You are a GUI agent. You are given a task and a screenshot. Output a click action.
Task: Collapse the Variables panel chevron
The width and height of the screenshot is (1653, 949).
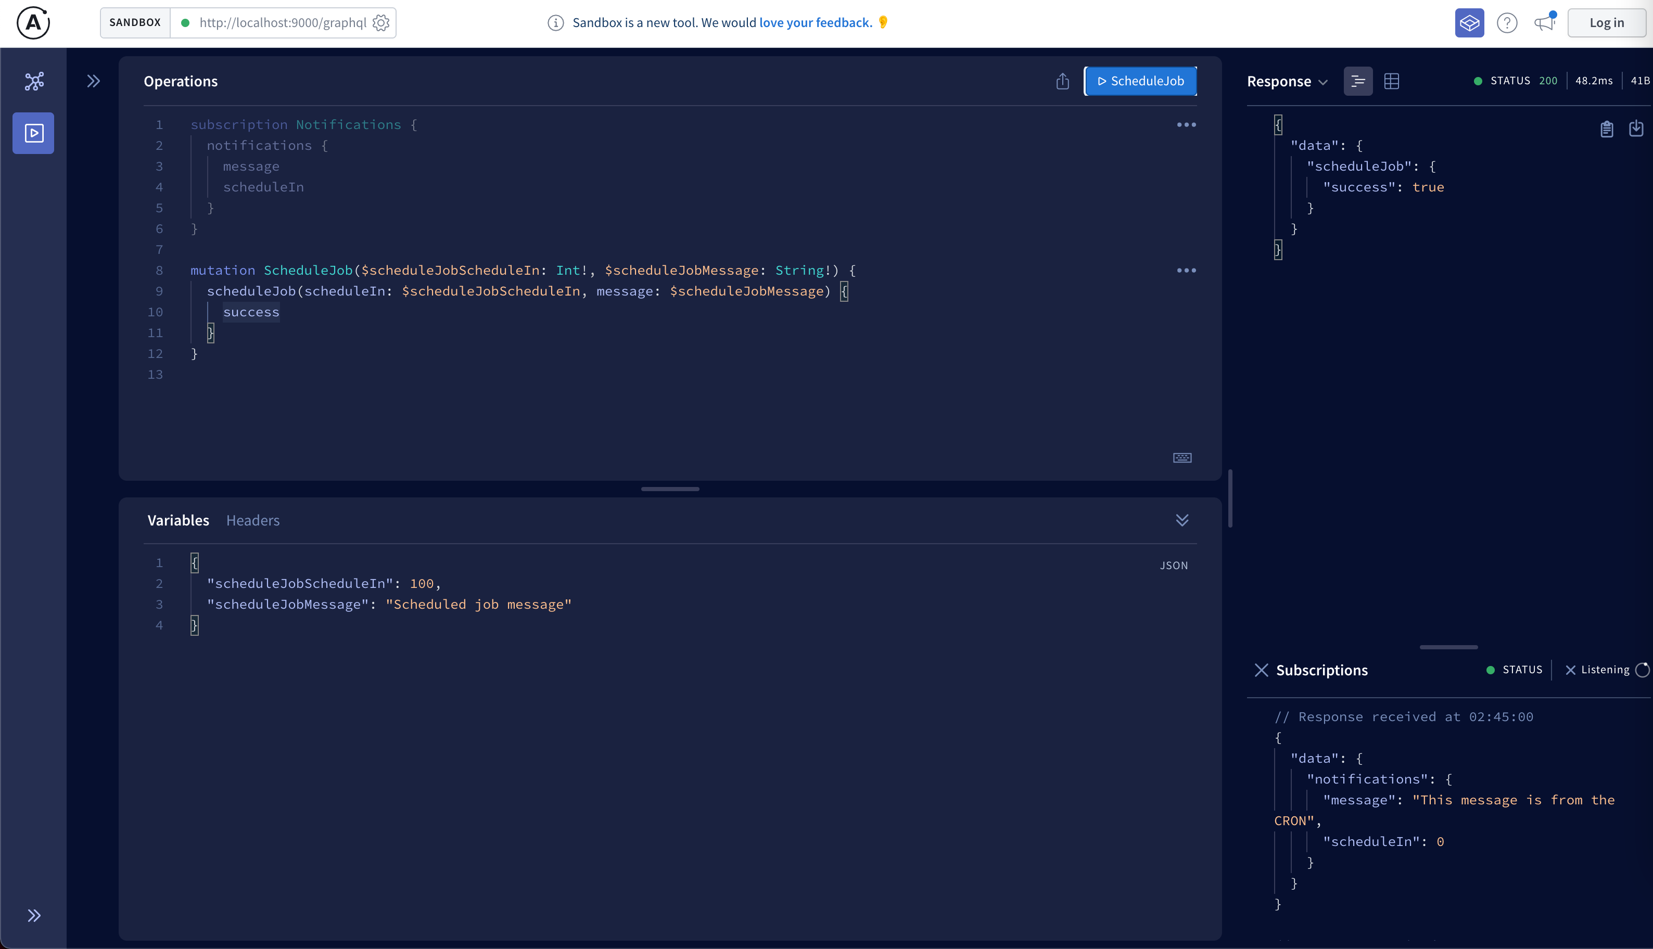tap(1182, 520)
